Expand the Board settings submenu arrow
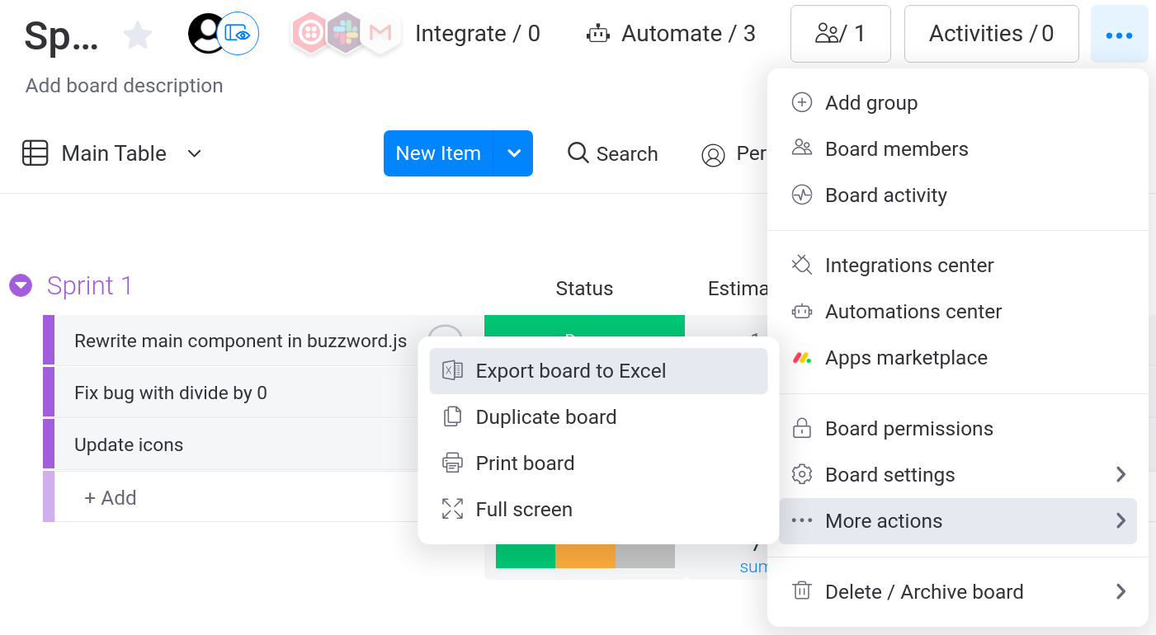 point(1121,474)
